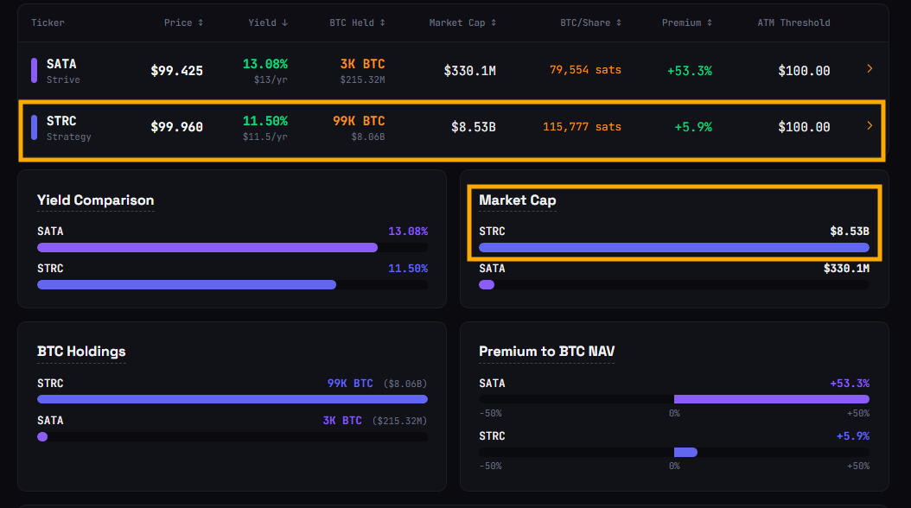Sort table by Market Cap header

tap(462, 22)
